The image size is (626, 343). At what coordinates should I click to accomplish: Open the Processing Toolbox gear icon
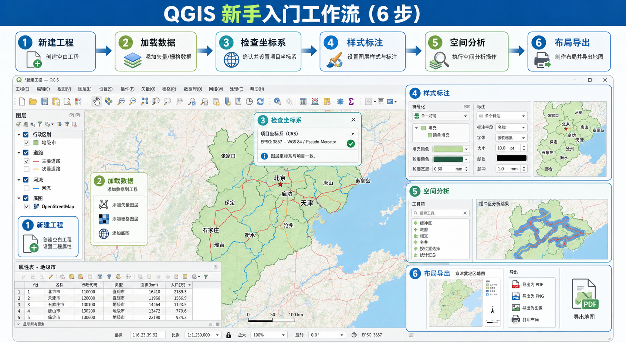coord(340,101)
